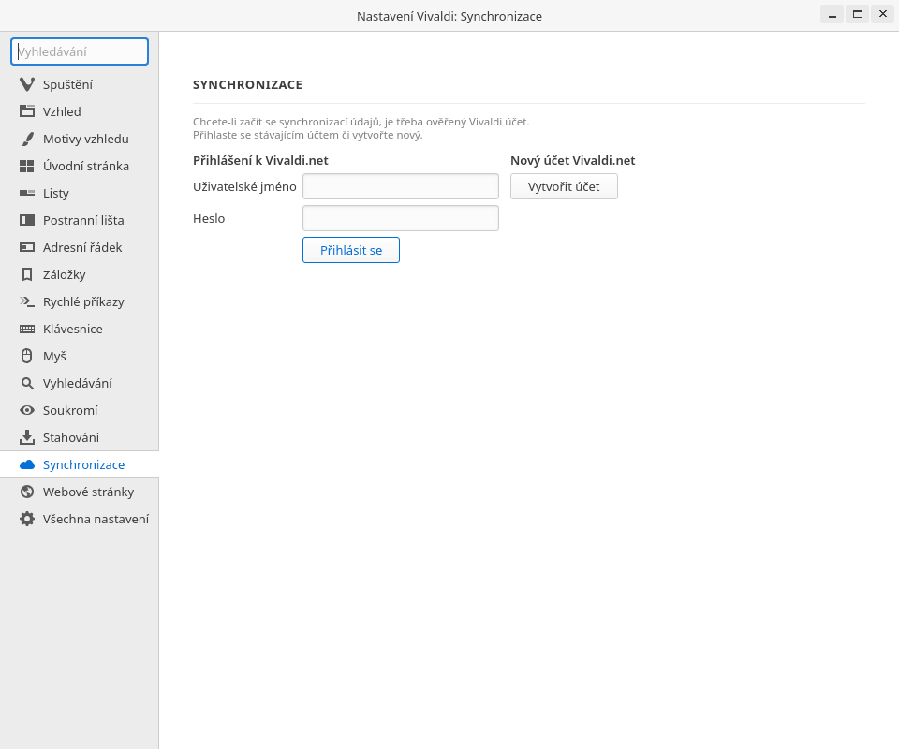
Task: Click the eye icon beside Soukromí
Action: click(27, 410)
